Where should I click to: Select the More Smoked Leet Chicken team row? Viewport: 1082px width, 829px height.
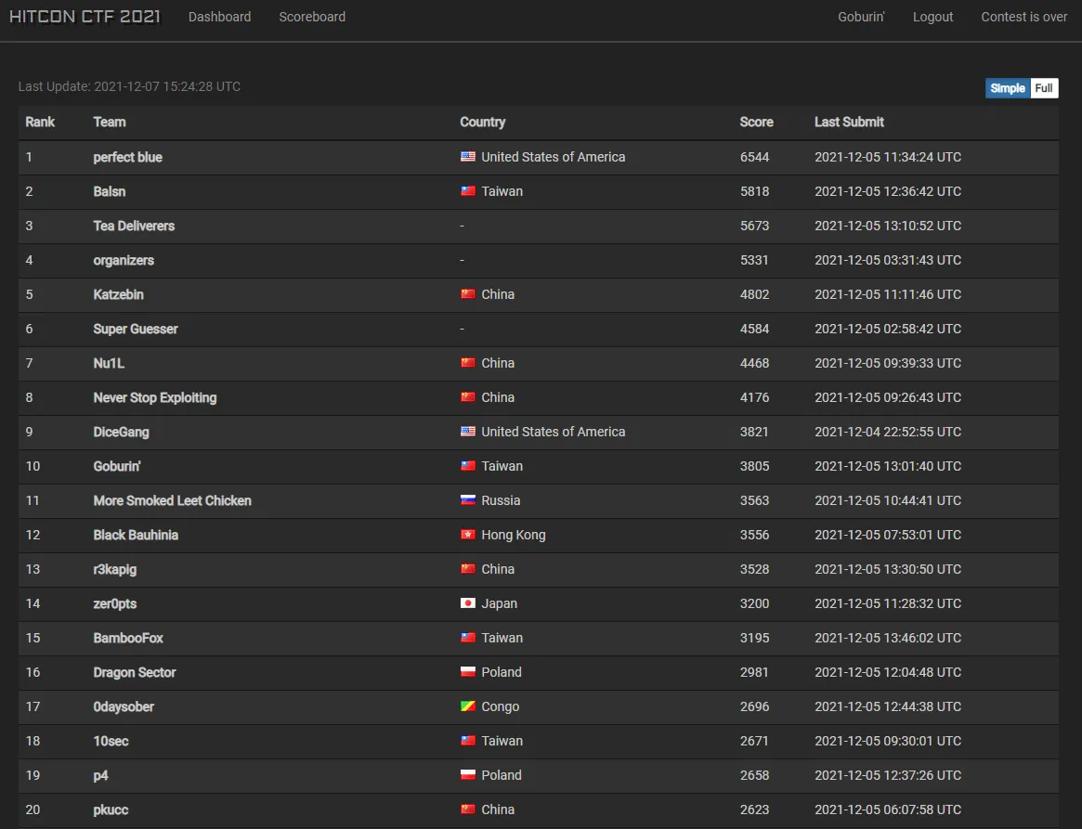tap(172, 500)
